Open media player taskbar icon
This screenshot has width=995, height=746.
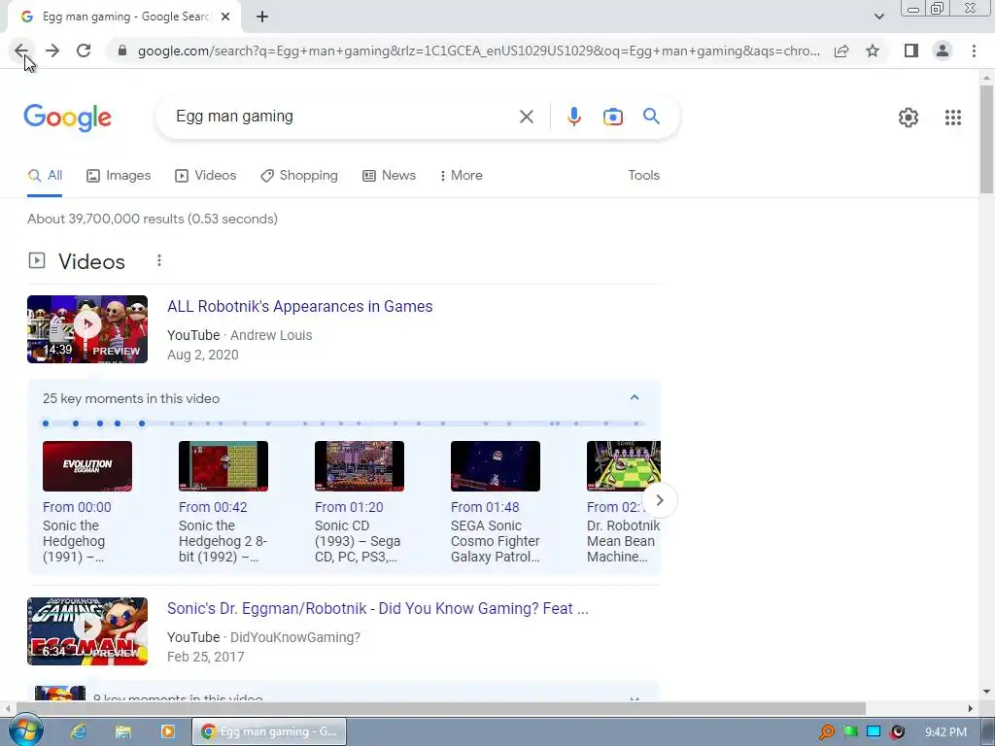(167, 731)
